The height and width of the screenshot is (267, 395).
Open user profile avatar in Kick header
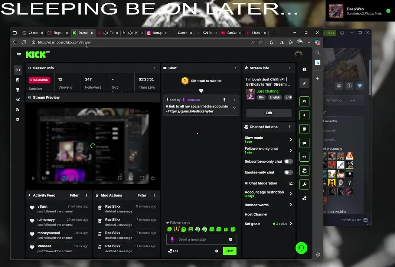pos(298,55)
